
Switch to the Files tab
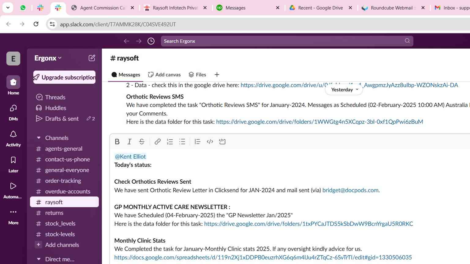[197, 75]
